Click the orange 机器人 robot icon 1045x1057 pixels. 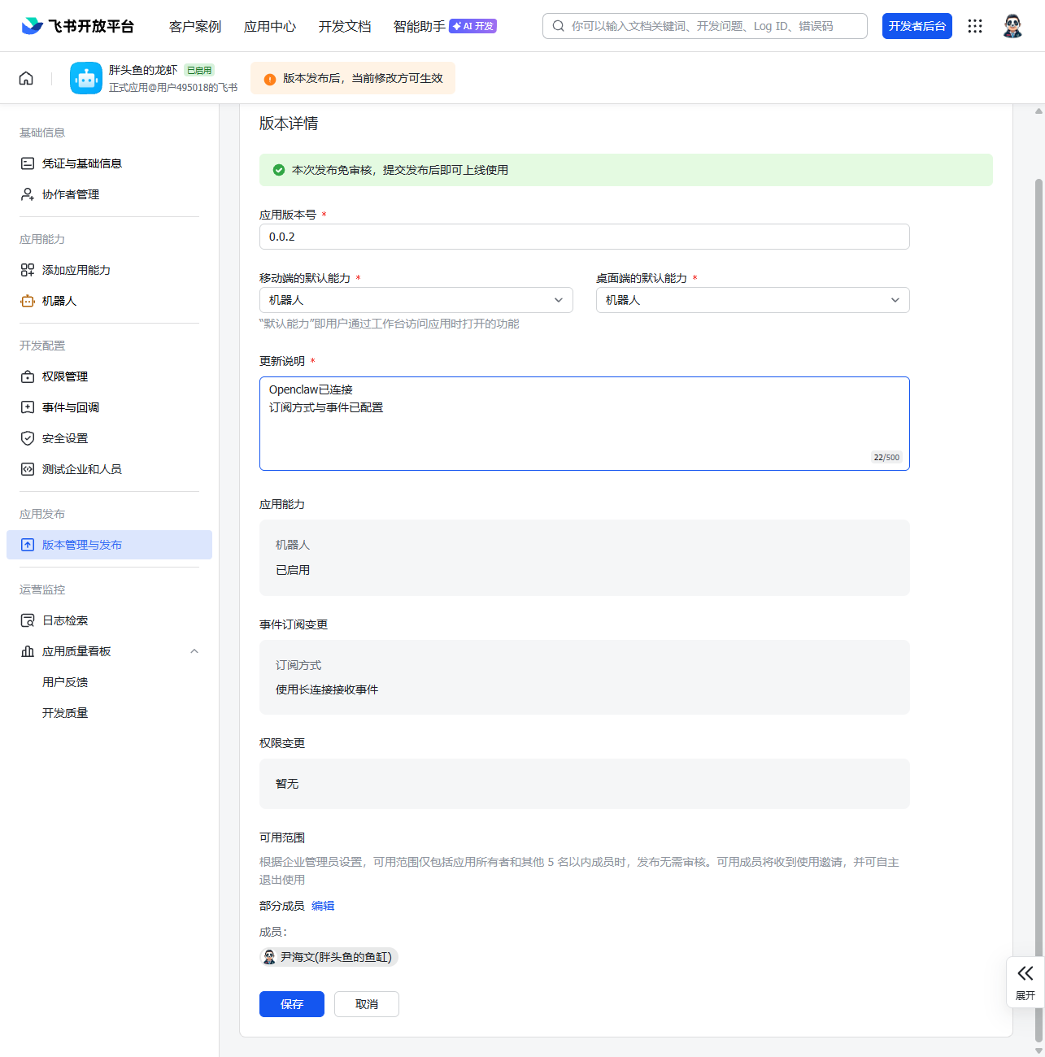coord(28,301)
